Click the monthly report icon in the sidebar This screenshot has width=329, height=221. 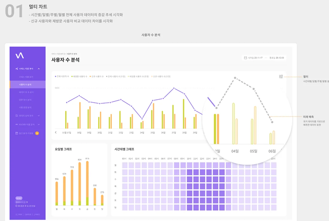(16, 133)
